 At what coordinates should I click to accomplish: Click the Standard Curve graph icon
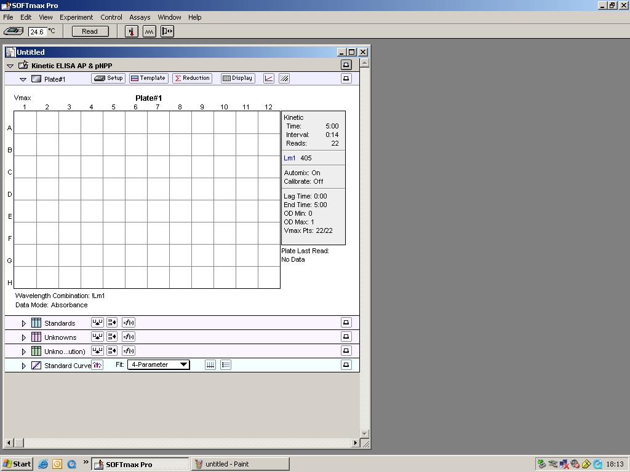coord(36,365)
